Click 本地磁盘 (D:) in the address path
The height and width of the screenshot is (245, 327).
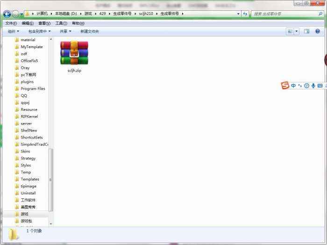click(x=66, y=14)
